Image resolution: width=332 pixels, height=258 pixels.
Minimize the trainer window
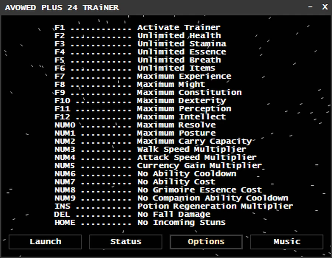pyautogui.click(x=310, y=7)
